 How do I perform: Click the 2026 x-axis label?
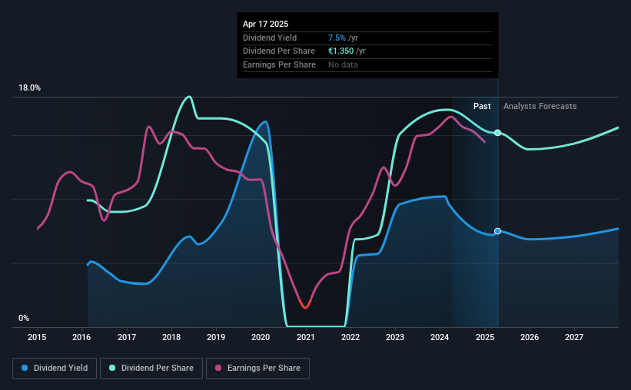click(x=530, y=337)
